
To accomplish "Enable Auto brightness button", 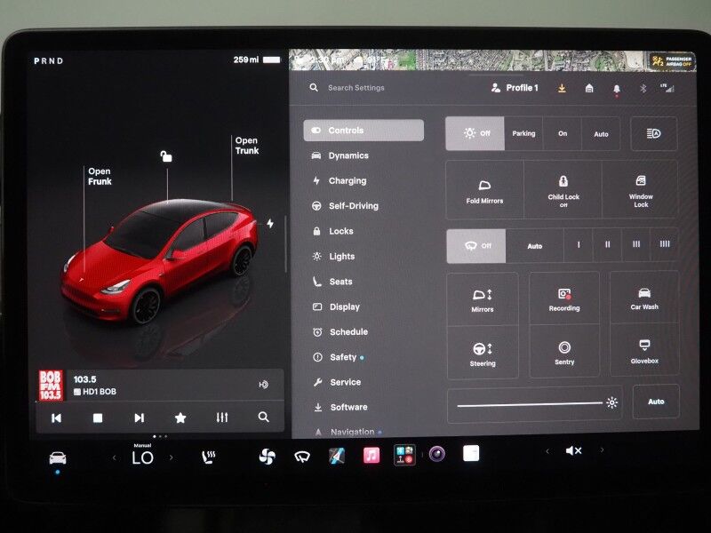I will pyautogui.click(x=656, y=402).
